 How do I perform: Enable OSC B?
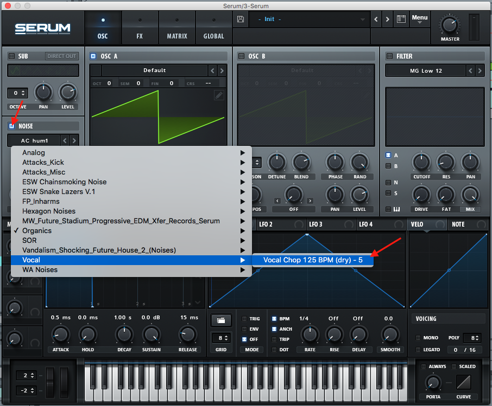click(241, 56)
